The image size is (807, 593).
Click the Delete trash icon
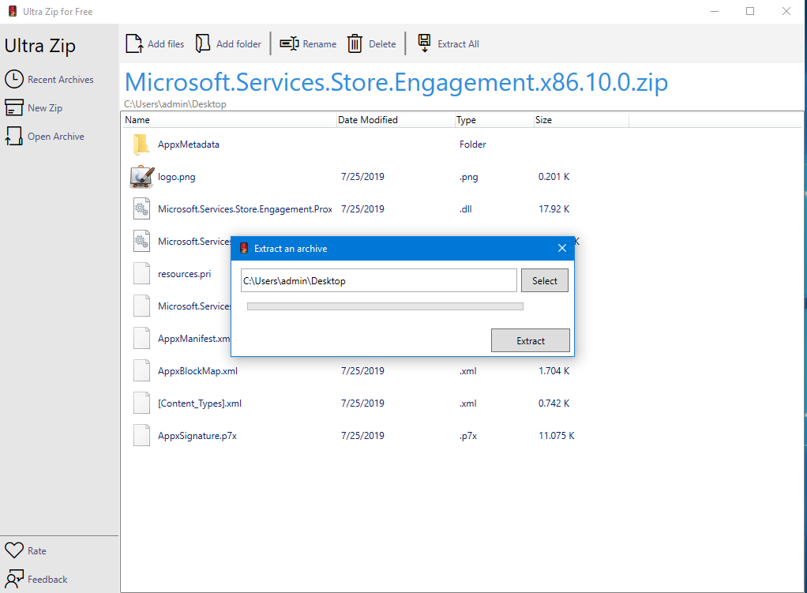click(x=355, y=43)
